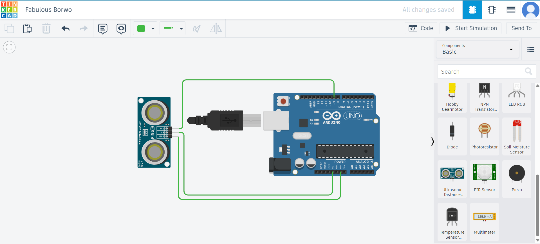This screenshot has width=540, height=244.
Task: Expand the wire color dropdown arrow
Action: (x=153, y=28)
